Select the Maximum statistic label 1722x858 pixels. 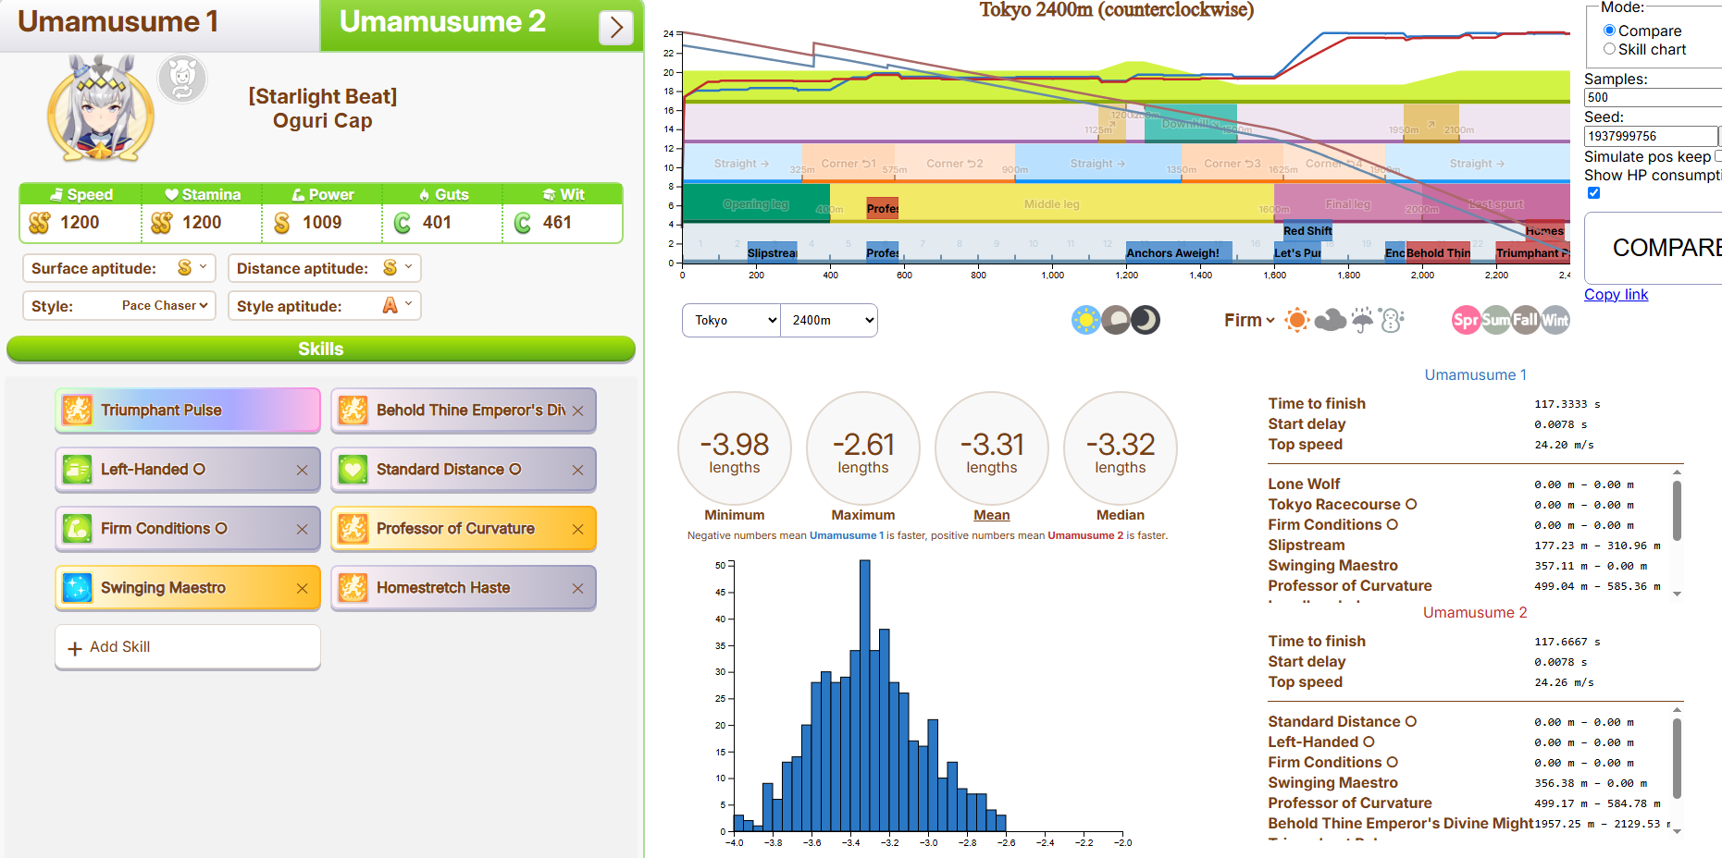[x=863, y=515]
